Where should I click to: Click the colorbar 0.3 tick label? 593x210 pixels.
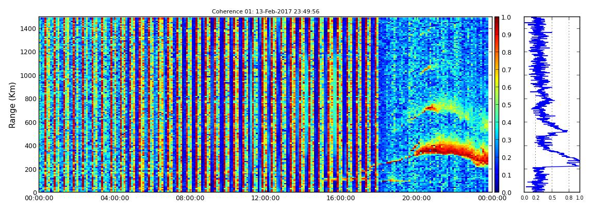tap(506, 140)
